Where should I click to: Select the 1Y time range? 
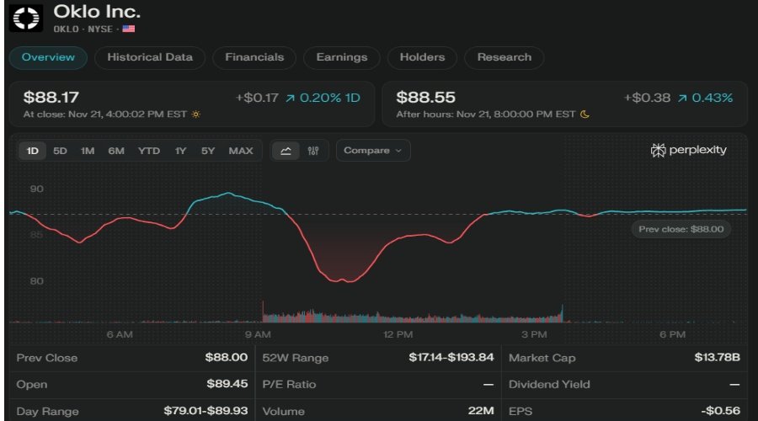[180, 151]
